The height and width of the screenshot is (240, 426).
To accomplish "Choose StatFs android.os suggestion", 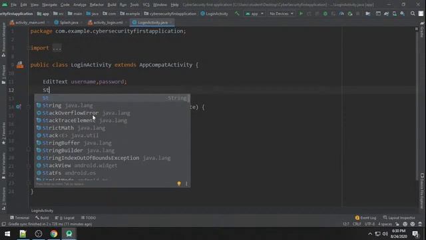I will pos(112,173).
